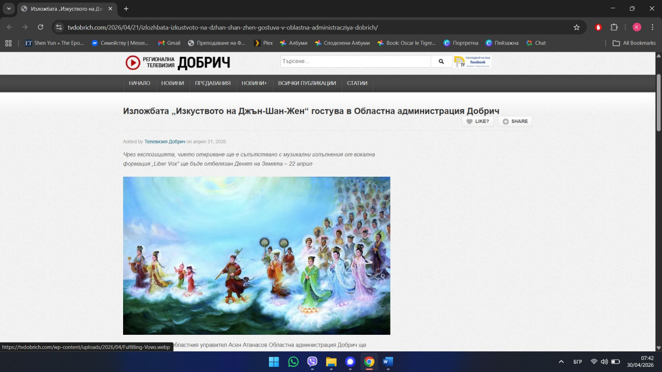Open ВСИЧКИ ПУБЛИКАЦИИ menu item

tap(307, 83)
